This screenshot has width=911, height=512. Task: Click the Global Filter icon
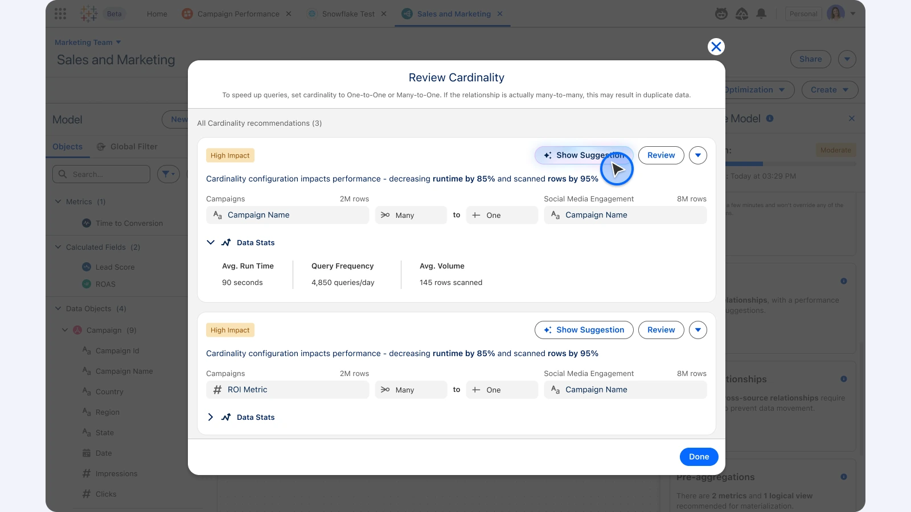pos(101,147)
